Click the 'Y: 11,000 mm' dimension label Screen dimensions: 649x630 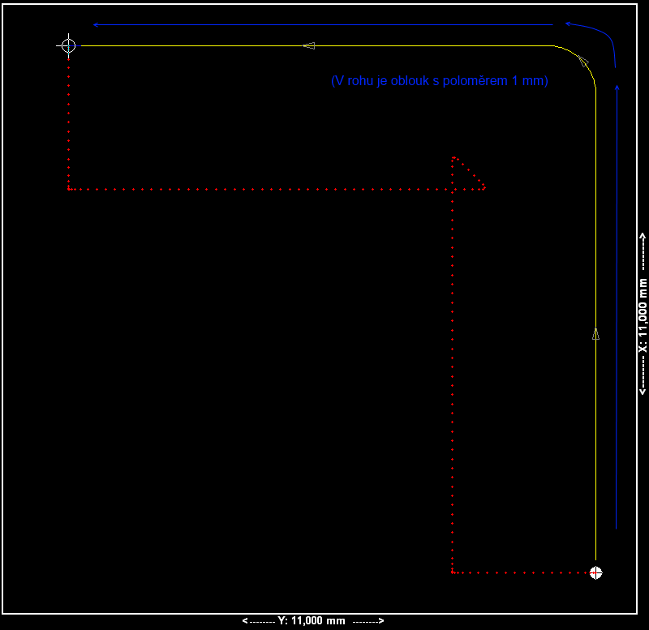tap(312, 620)
